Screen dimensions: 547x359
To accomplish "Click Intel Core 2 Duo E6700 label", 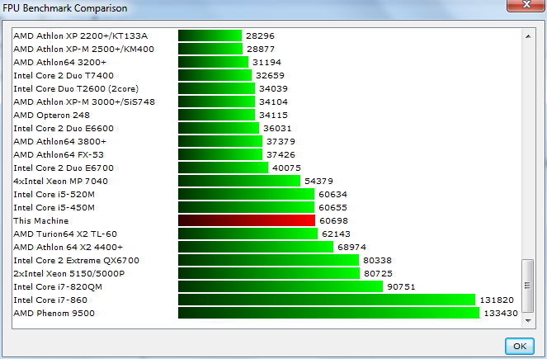I will pos(64,168).
